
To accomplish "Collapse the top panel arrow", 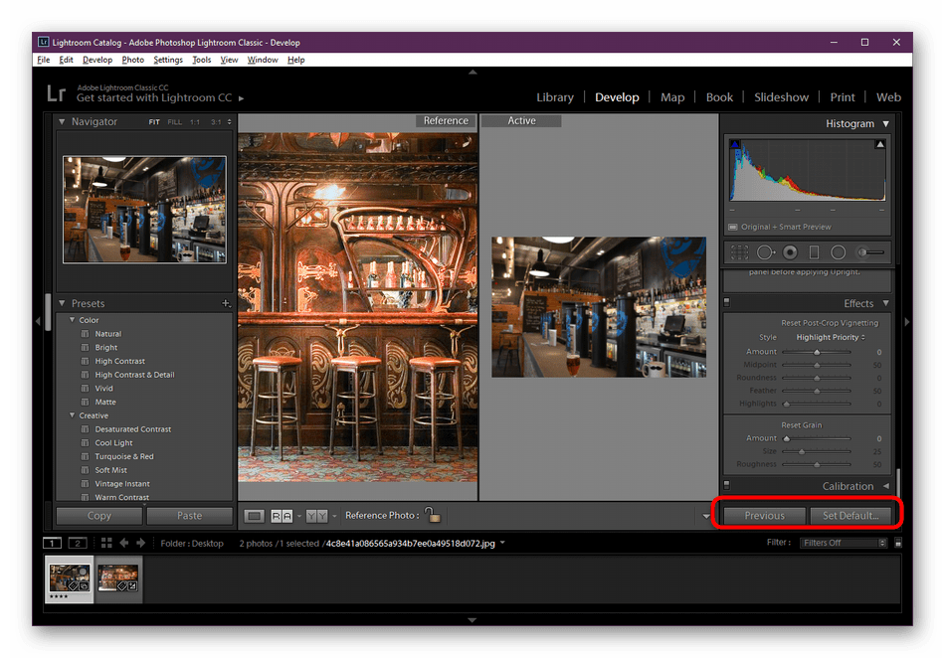I will pos(472,73).
